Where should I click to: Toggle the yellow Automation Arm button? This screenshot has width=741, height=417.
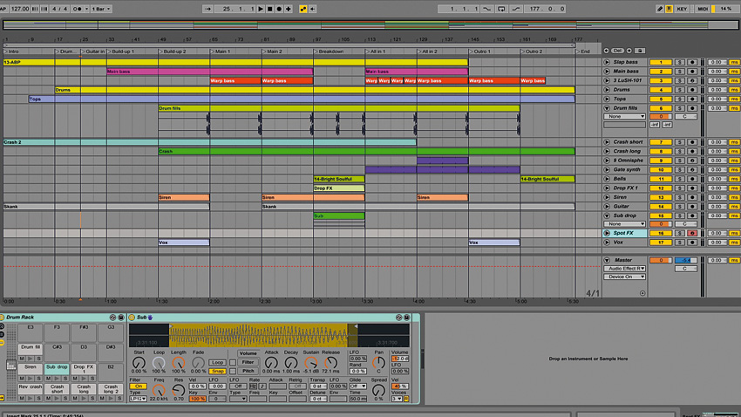[x=303, y=9]
